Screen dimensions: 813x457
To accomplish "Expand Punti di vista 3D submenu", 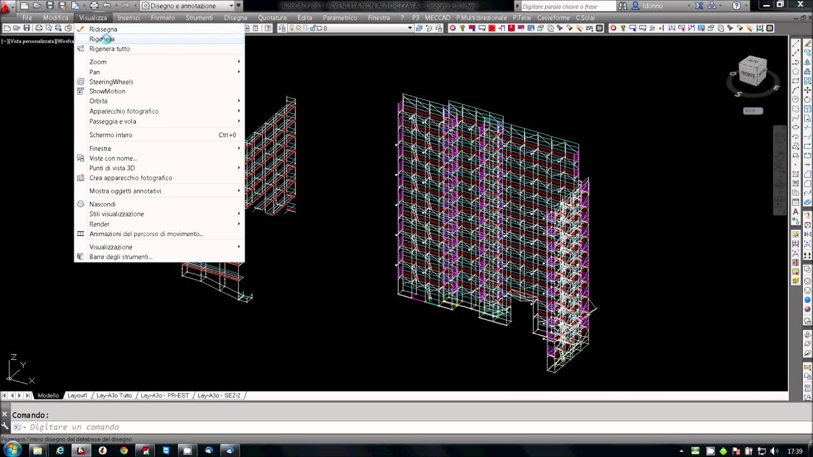I will tap(159, 168).
